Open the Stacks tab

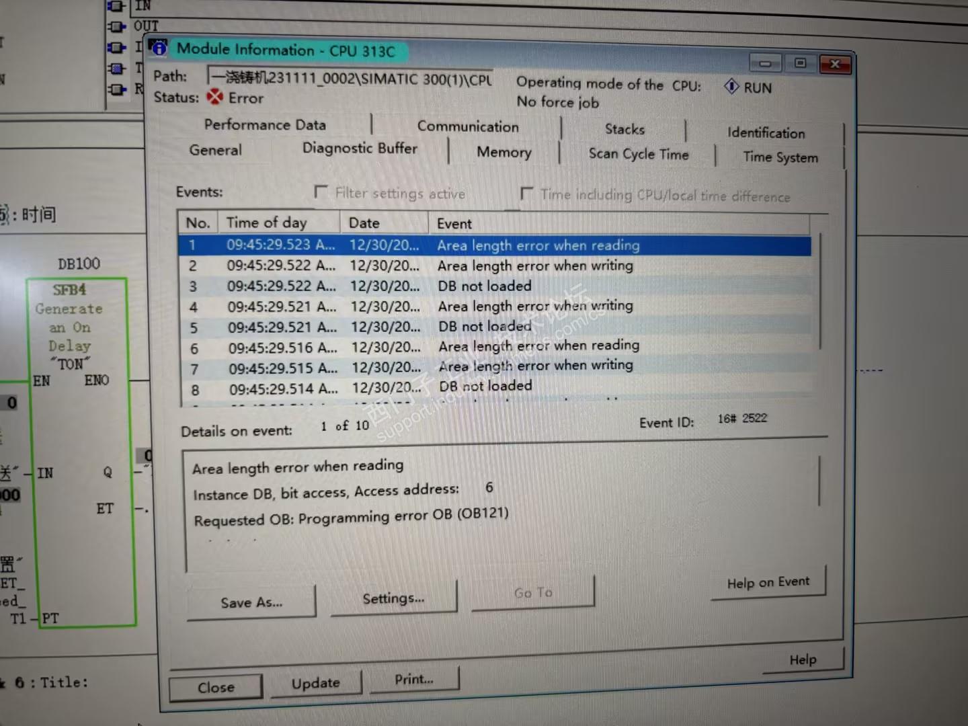point(624,129)
